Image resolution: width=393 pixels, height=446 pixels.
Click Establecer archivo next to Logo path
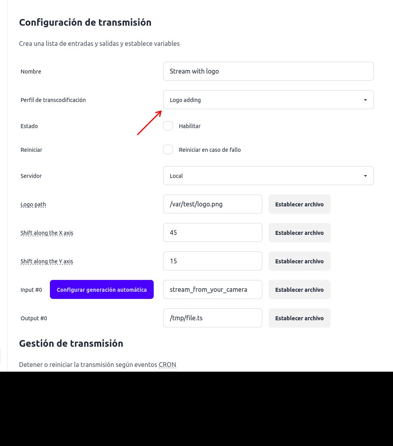coord(299,204)
